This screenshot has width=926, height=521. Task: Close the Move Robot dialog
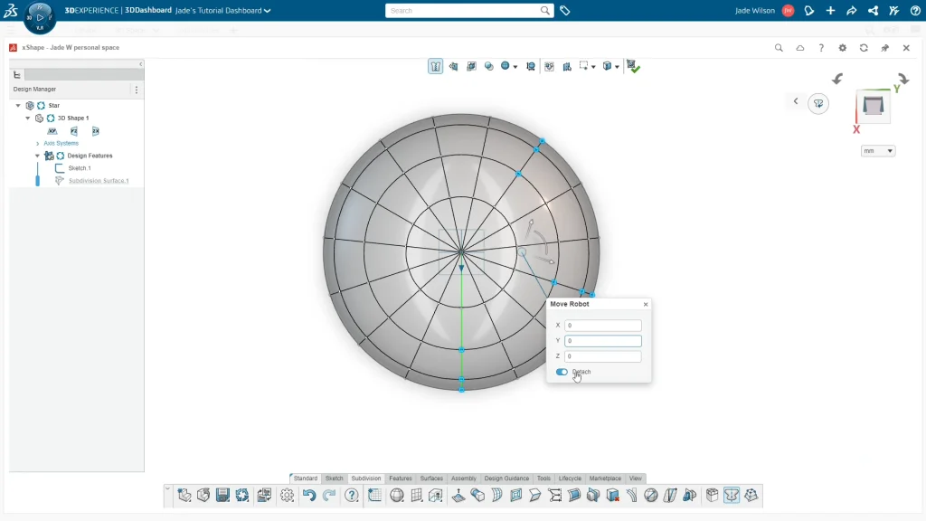click(x=645, y=305)
